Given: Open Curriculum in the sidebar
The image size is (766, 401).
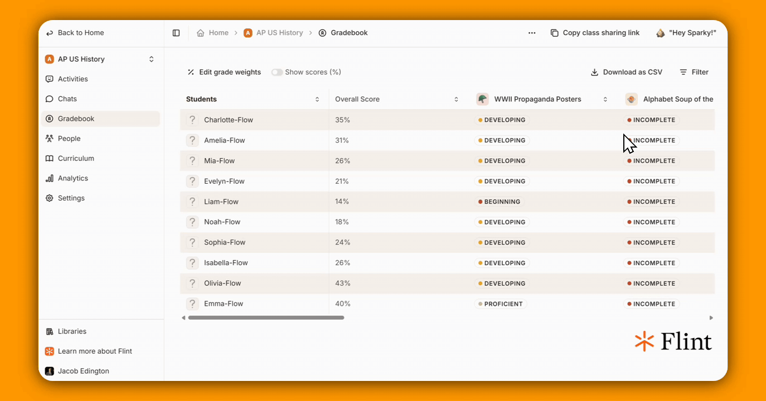Looking at the screenshot, I should click(x=100, y=158).
